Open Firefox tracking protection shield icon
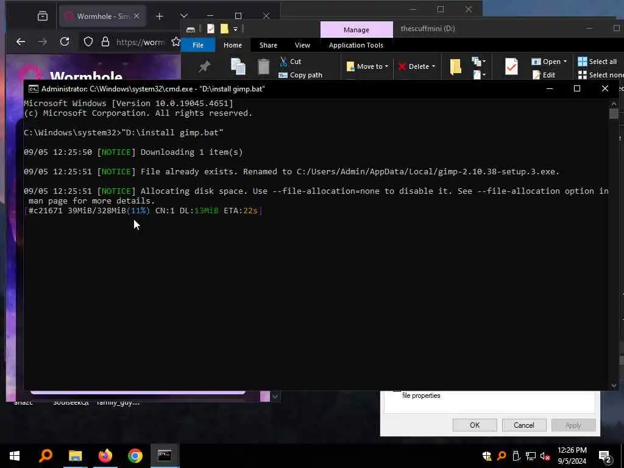The image size is (624, 468). pos(88,41)
